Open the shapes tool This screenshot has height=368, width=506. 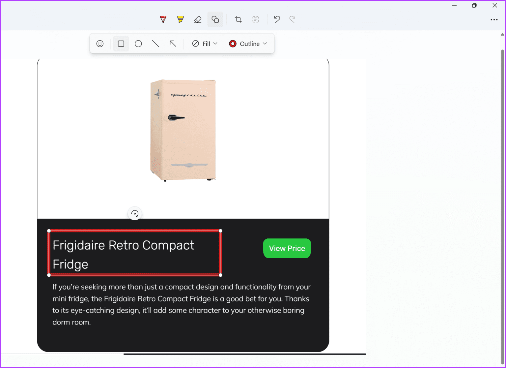click(x=215, y=19)
